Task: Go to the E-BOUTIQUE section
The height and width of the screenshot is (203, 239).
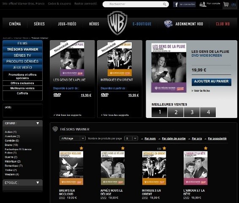Action: 142,24
